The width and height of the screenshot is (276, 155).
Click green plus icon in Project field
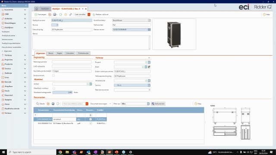(146, 62)
